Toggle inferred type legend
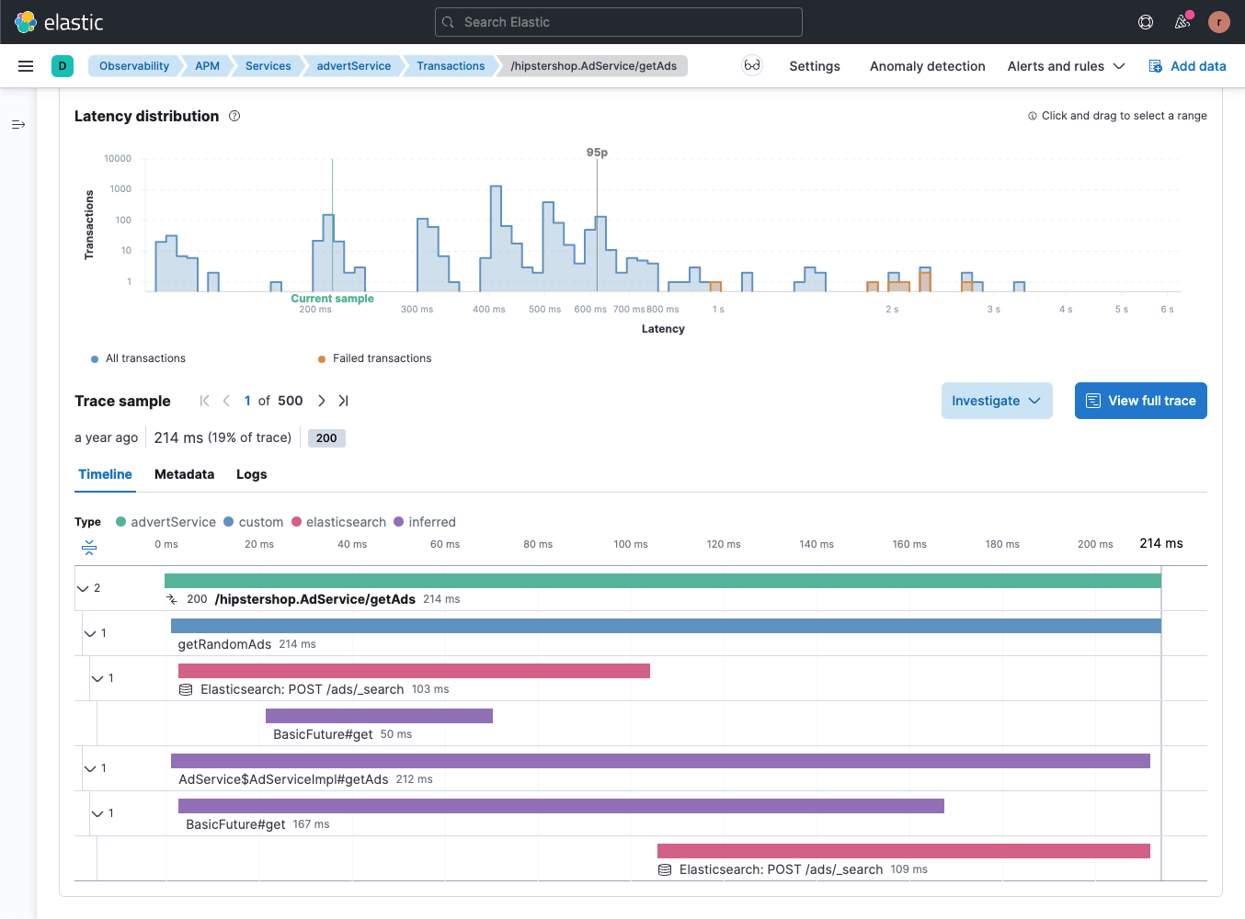 coord(425,522)
